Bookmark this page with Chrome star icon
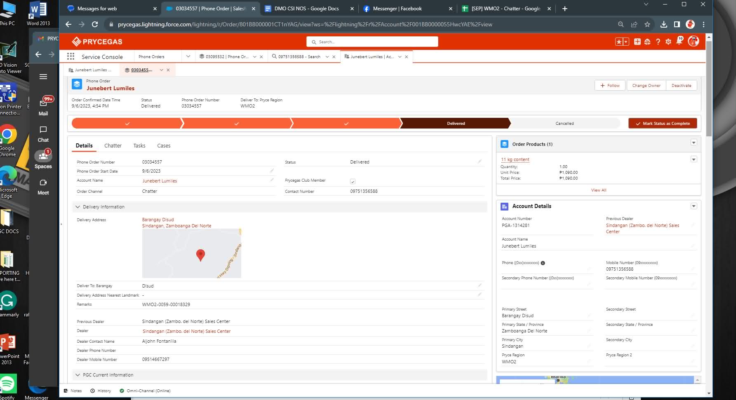736x400 pixels. coord(647,24)
